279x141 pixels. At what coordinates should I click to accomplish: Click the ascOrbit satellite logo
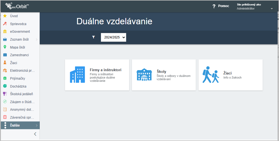[17, 6]
